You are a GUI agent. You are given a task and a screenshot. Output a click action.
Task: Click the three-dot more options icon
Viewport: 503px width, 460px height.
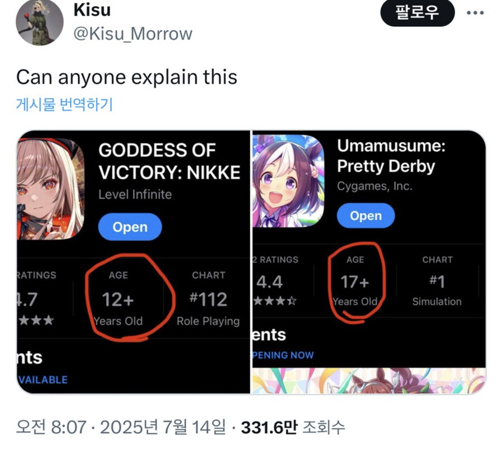475,13
